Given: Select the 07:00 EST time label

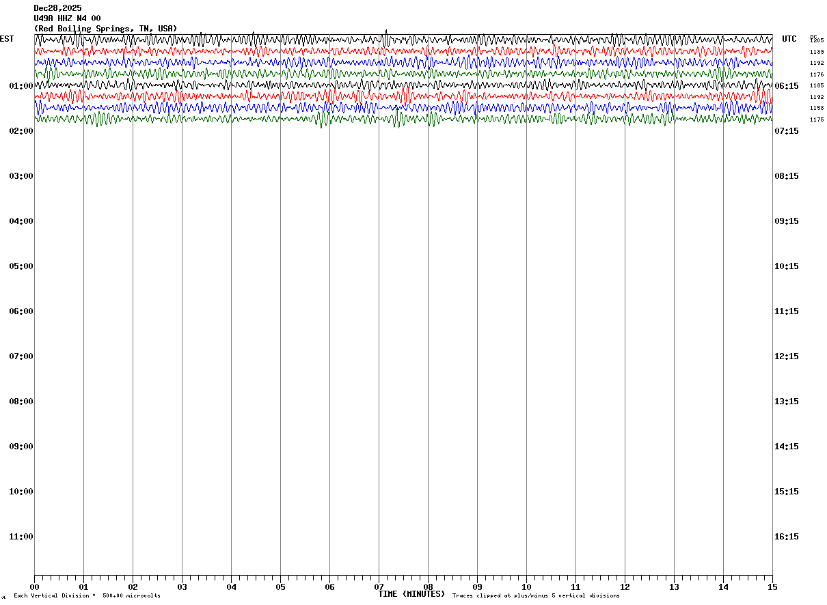Looking at the screenshot, I should point(21,356).
